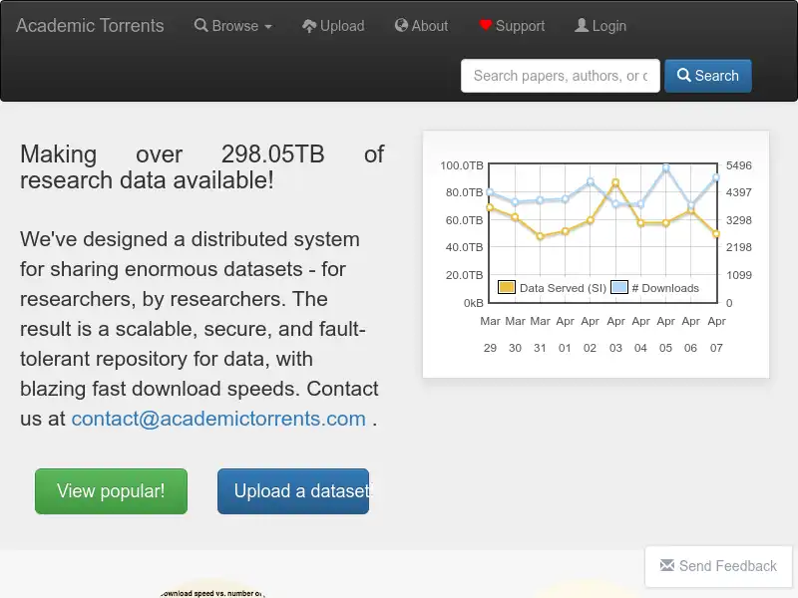Open the Login page
Image resolution: width=798 pixels, height=598 pixels.
click(600, 26)
